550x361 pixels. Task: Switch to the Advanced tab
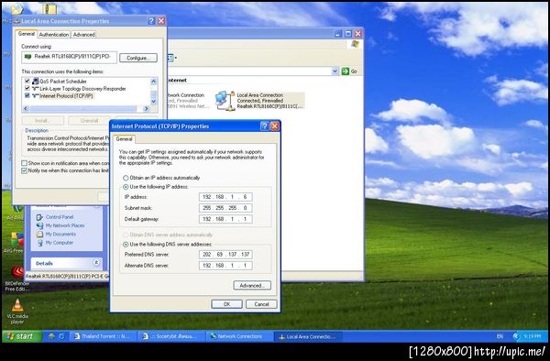tap(83, 35)
